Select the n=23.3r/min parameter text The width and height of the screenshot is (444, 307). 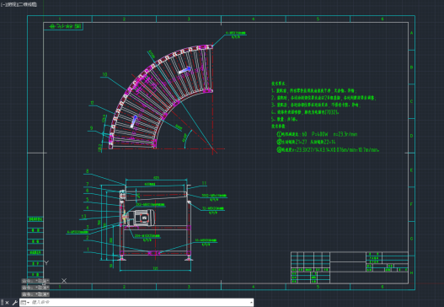[x=345, y=134]
